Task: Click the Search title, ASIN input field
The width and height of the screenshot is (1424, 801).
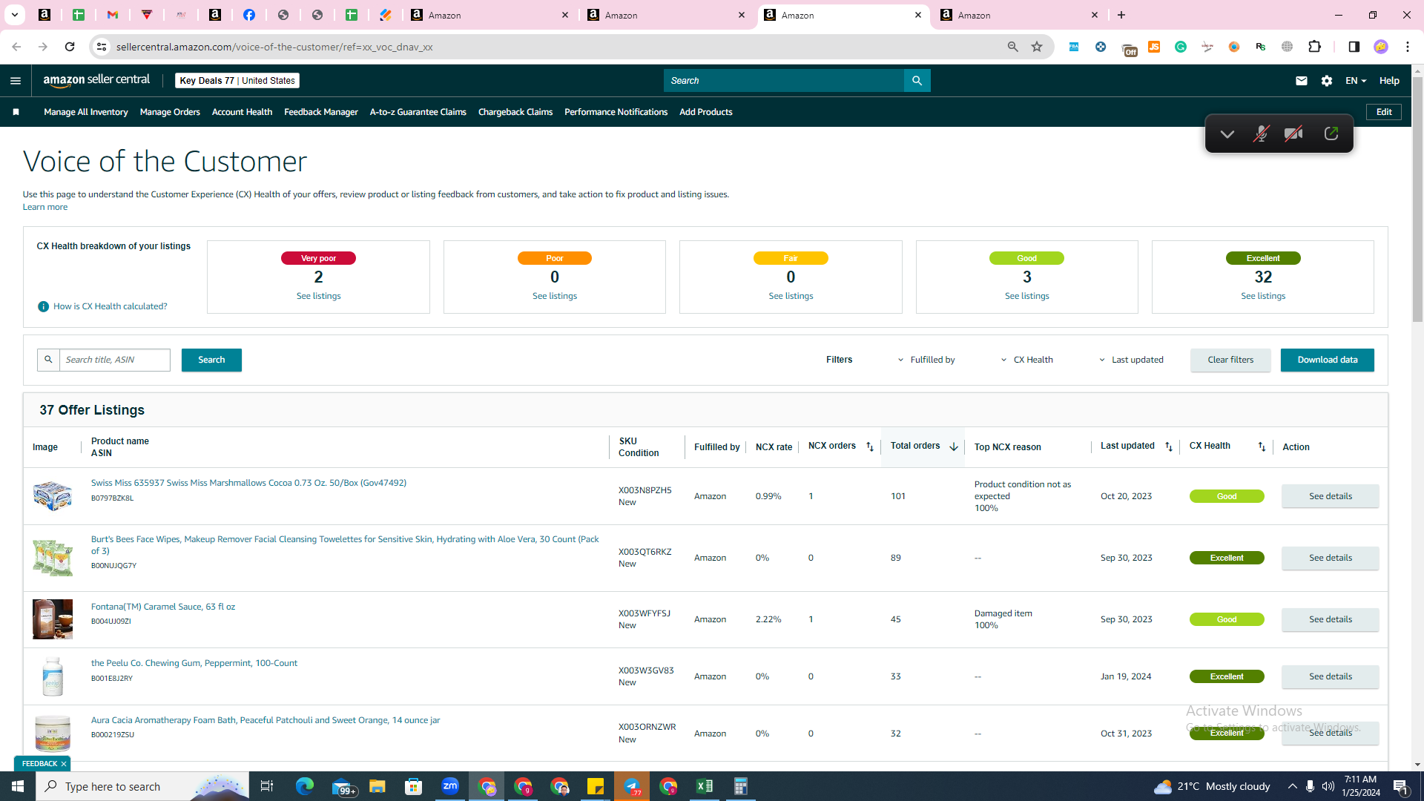Action: [x=115, y=360]
